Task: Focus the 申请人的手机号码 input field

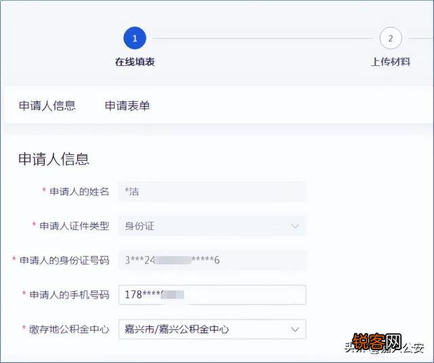Action: click(212, 294)
